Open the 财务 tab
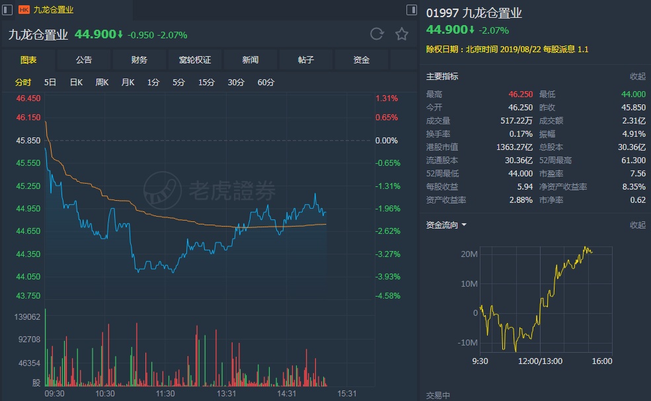Image resolution: width=651 pixels, height=401 pixels. point(139,60)
